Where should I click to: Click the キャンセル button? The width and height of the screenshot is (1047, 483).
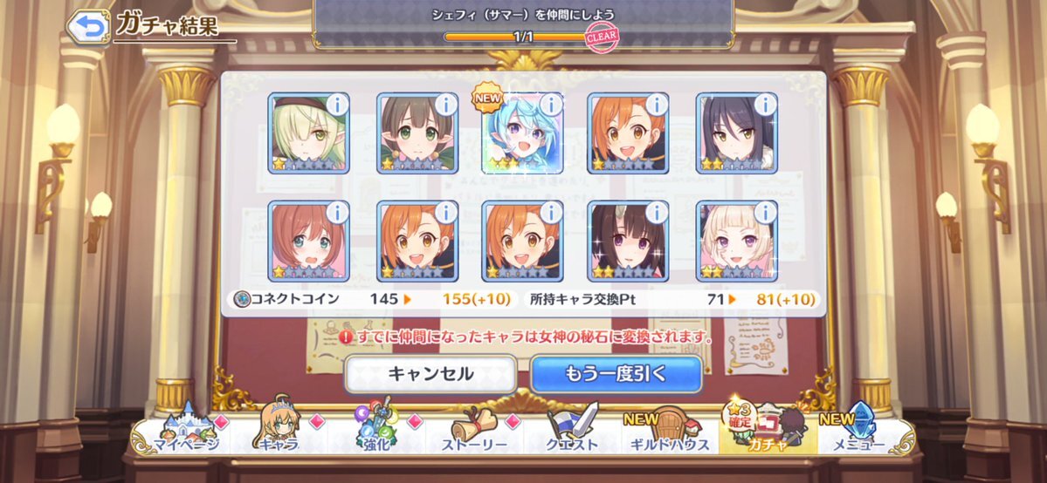coord(431,374)
